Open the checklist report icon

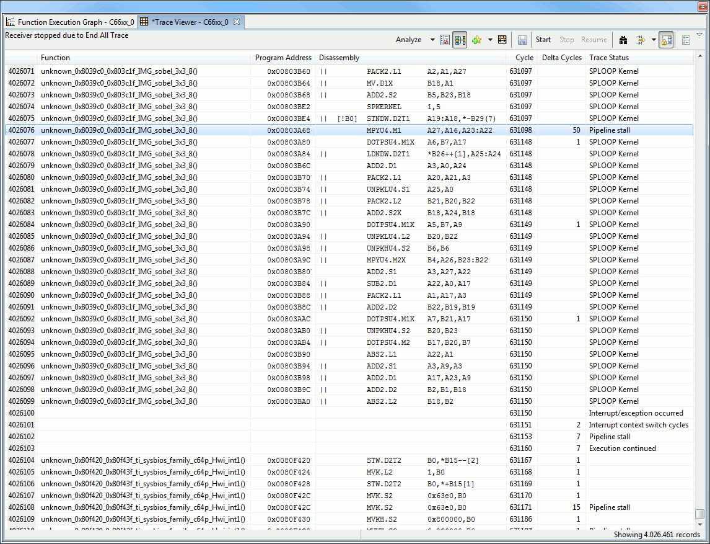tap(445, 40)
